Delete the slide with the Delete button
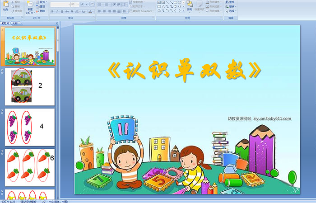316x203 pixels. (41, 11)
